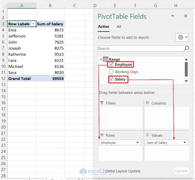The image size is (195, 180).
Task: Check the Working Days field checkbox
Action: pyautogui.click(x=111, y=71)
